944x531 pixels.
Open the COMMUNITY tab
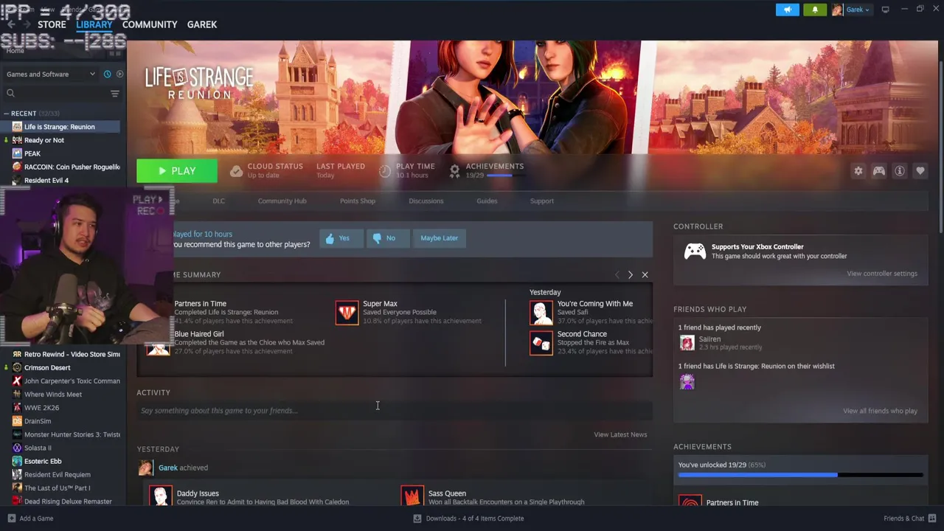tap(150, 24)
